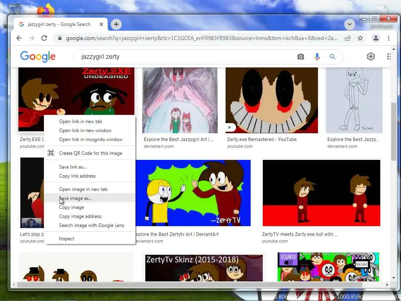The height and width of the screenshot is (301, 401).
Task: Share this page from the address bar
Action: tap(348, 38)
